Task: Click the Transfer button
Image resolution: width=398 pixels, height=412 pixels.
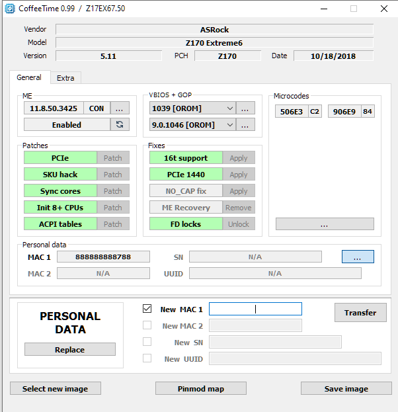Action: (360, 312)
